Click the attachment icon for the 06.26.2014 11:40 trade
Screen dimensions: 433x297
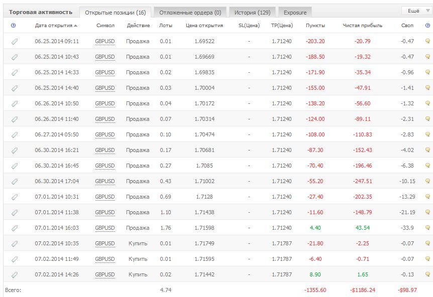pyautogui.click(x=15, y=119)
